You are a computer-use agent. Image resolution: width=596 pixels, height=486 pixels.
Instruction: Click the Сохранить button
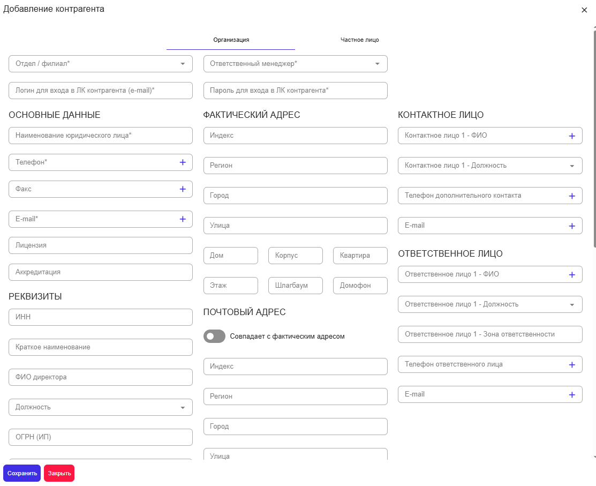point(21,474)
